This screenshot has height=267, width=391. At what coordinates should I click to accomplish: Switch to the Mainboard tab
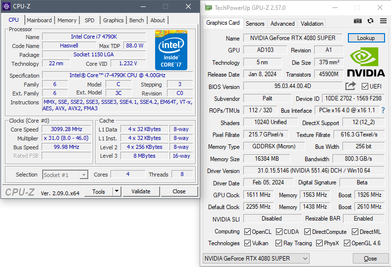[40, 20]
